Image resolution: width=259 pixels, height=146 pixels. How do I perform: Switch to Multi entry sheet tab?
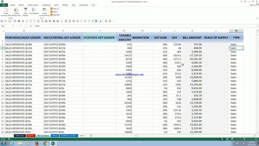(20, 136)
